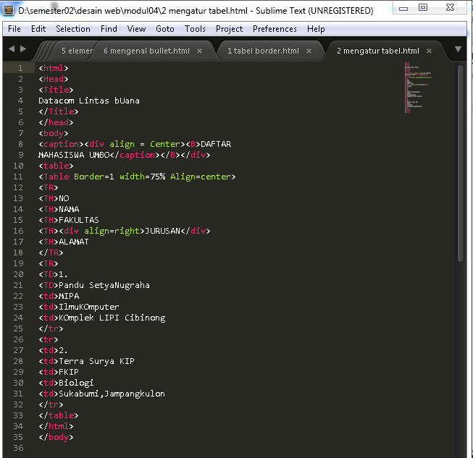
Task: Click the opening <Title> tag on line 3
Action: (x=56, y=90)
